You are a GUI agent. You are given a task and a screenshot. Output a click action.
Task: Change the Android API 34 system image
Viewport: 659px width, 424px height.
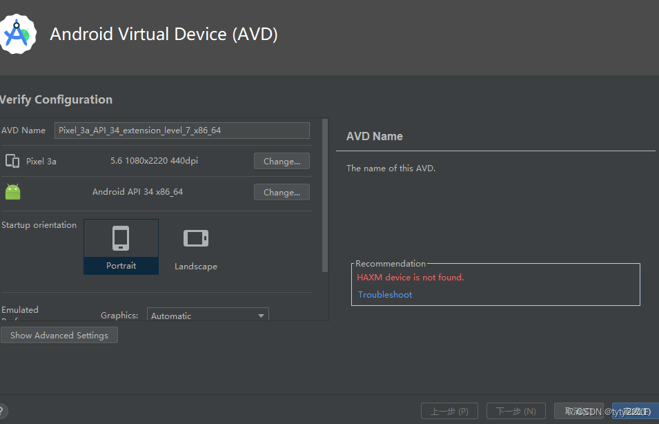(282, 192)
